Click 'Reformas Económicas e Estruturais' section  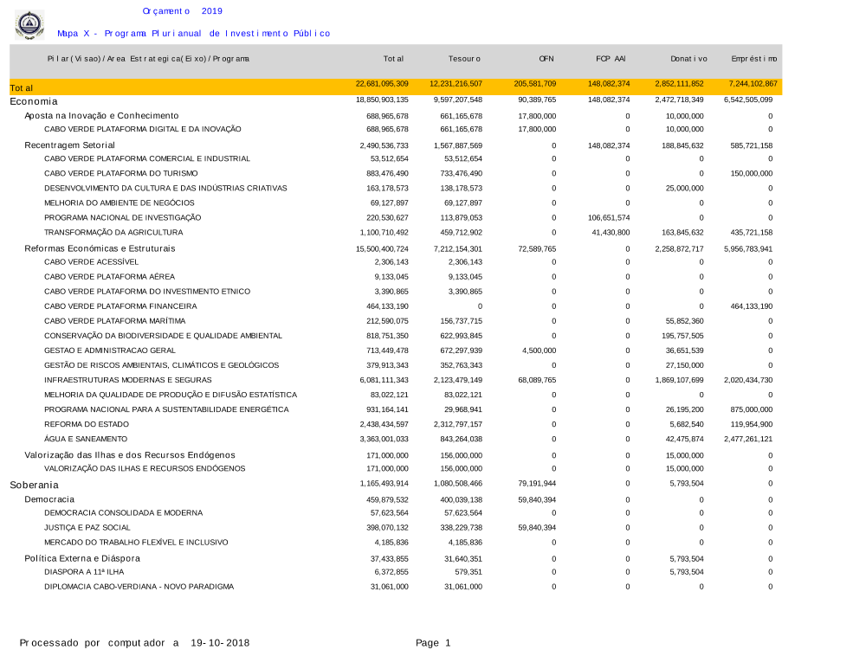click(x=100, y=248)
